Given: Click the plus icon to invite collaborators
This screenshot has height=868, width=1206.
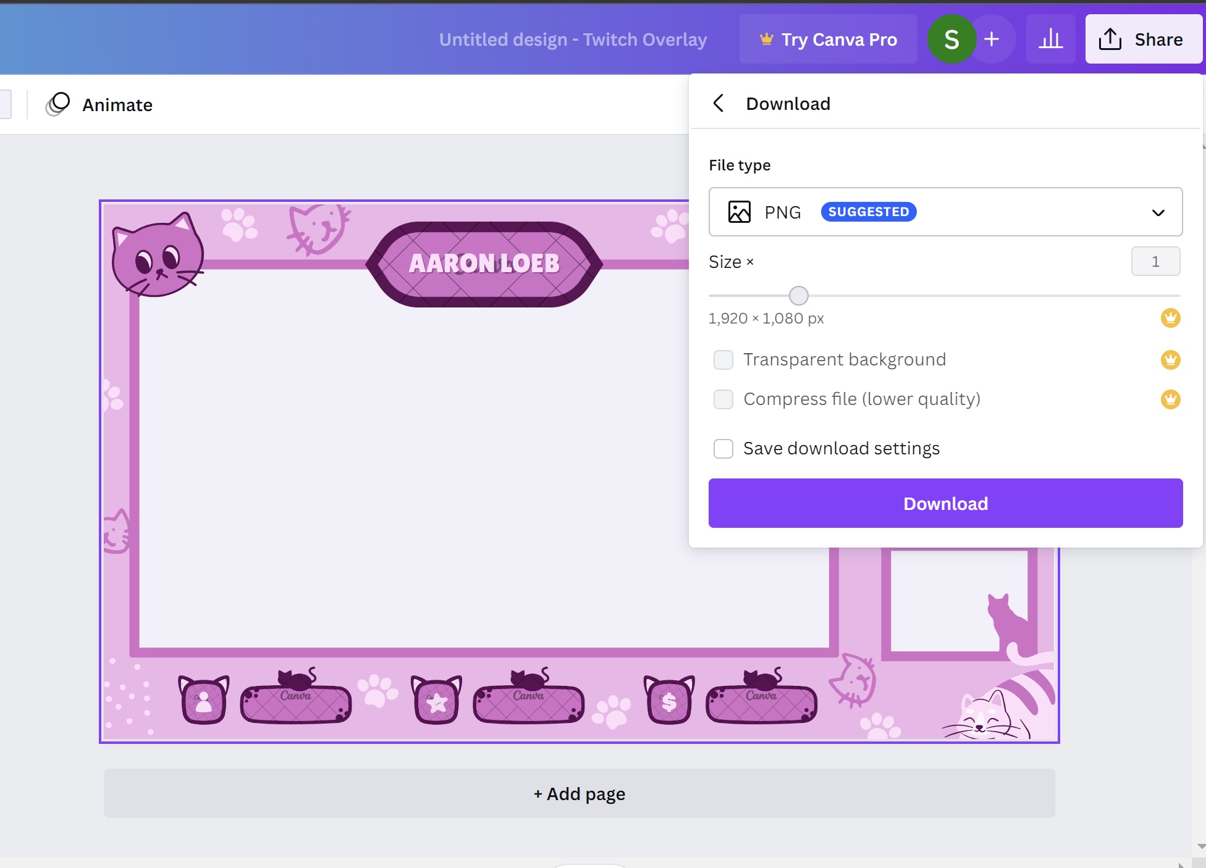Looking at the screenshot, I should point(991,39).
